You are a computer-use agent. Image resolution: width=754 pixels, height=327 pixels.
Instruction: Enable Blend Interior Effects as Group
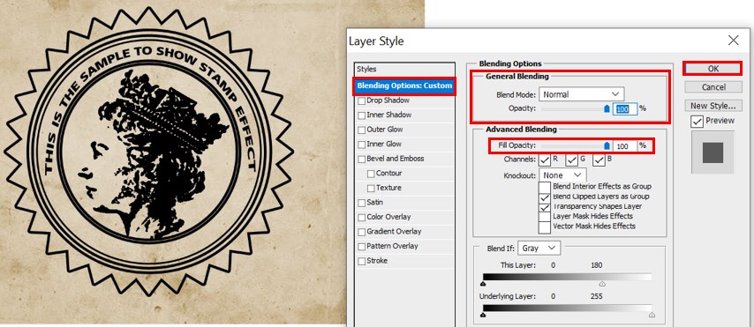[545, 187]
